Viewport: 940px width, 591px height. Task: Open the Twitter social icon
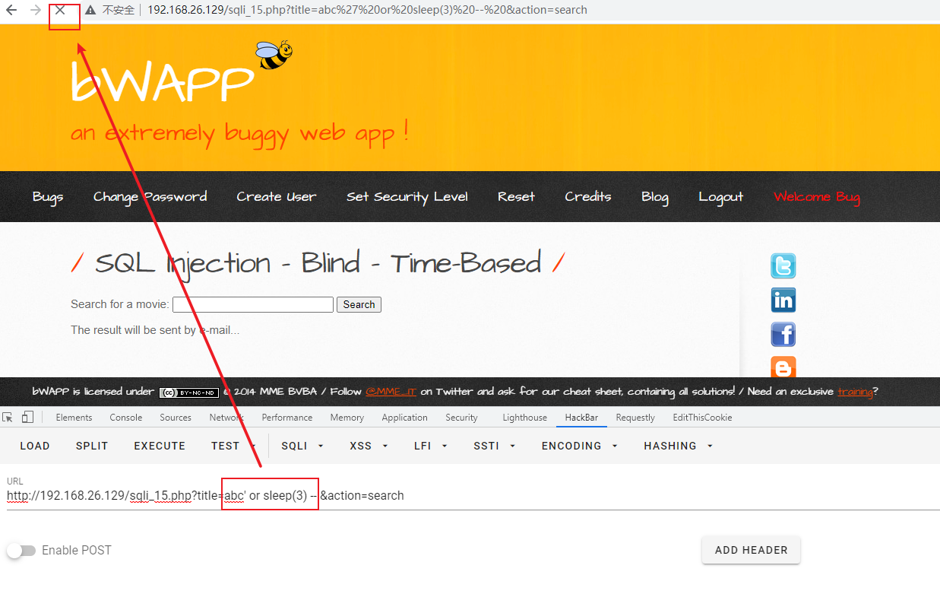[x=783, y=266]
